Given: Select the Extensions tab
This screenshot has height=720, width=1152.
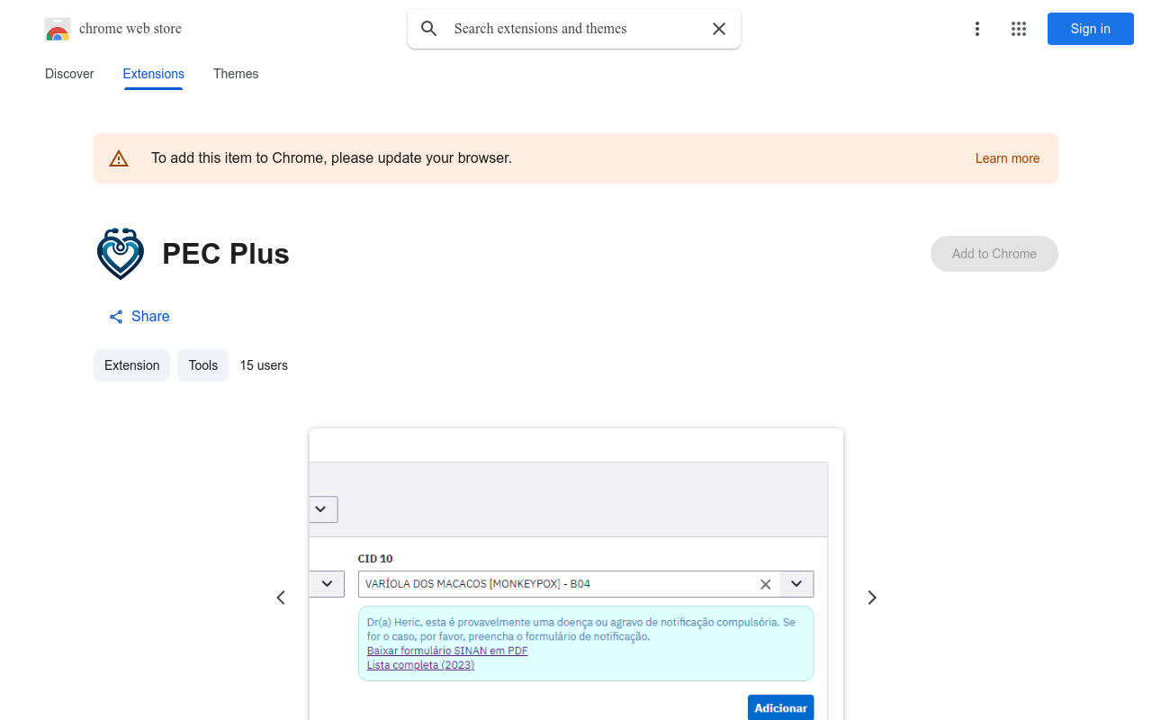Looking at the screenshot, I should pos(154,74).
